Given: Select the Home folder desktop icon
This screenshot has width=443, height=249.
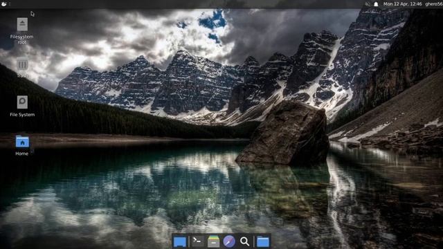Looking at the screenshot, I should 22,142.
